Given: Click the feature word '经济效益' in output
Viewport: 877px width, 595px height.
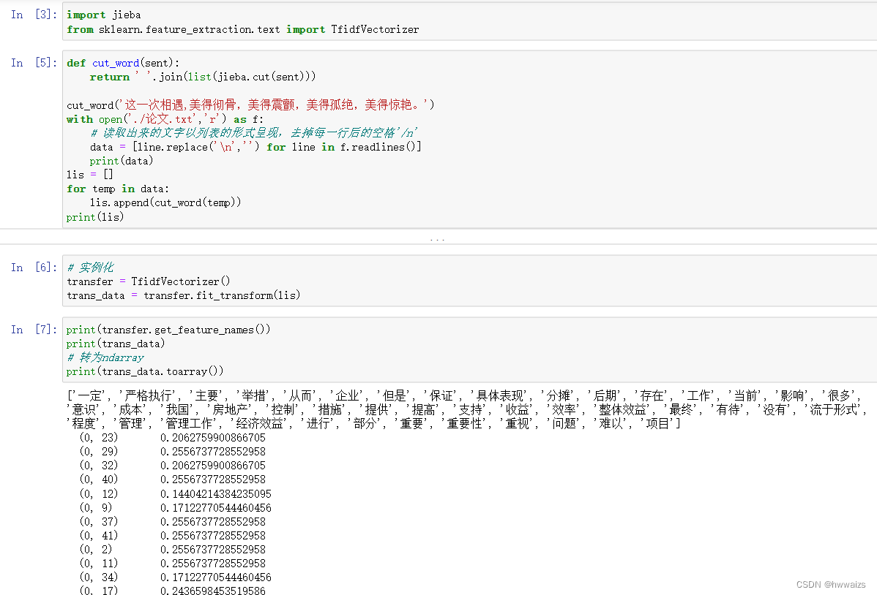Looking at the screenshot, I should (260, 423).
